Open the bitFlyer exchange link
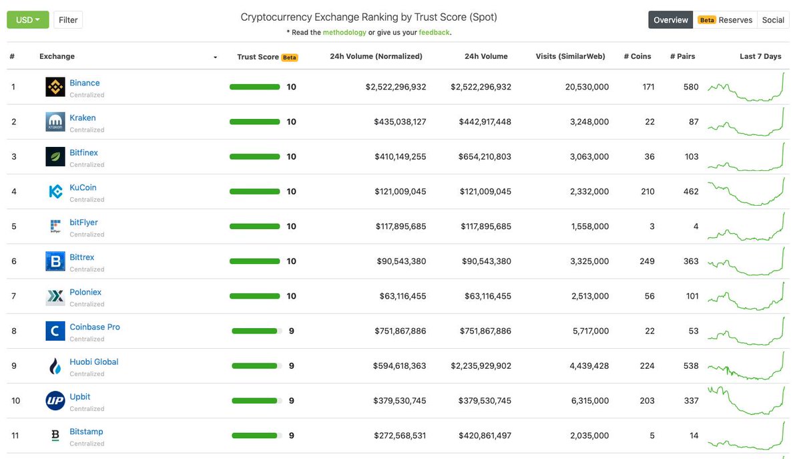801x459 pixels. 84,222
